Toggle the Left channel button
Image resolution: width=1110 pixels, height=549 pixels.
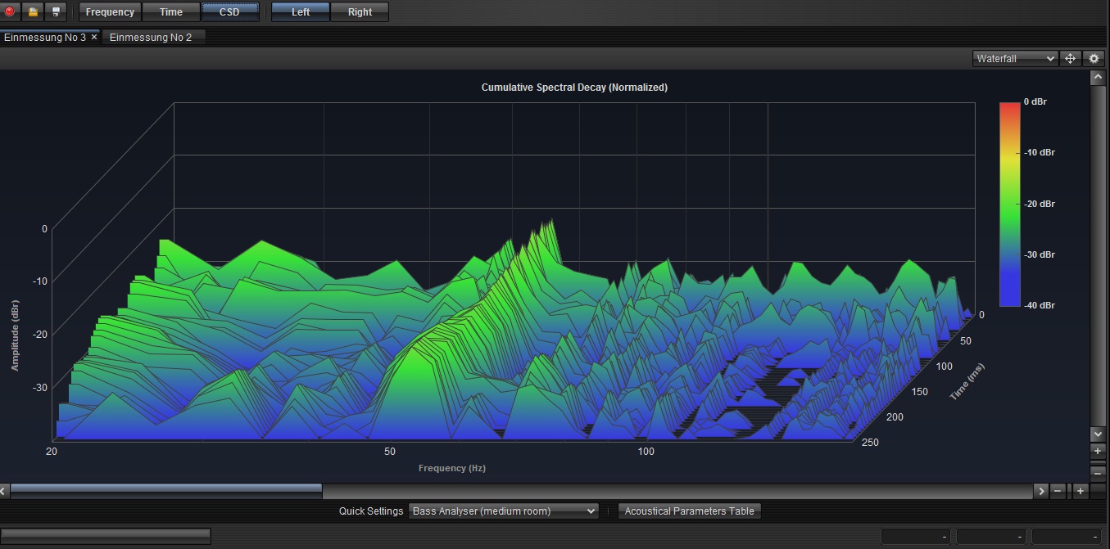point(301,11)
